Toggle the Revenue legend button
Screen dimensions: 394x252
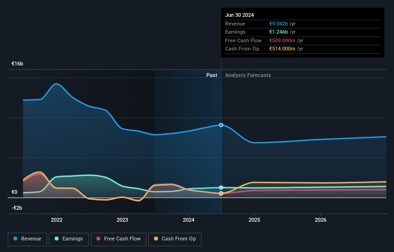(x=27, y=239)
